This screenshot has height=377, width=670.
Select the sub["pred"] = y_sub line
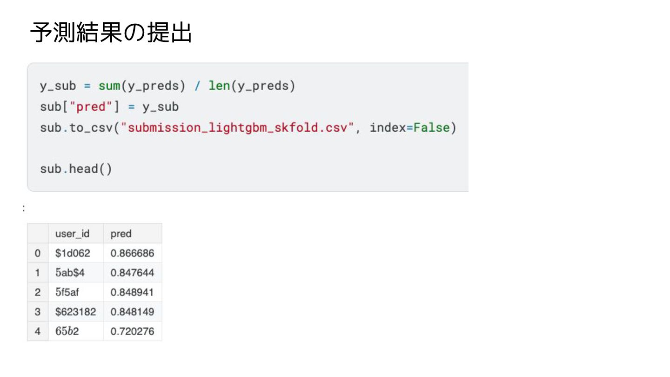[109, 107]
